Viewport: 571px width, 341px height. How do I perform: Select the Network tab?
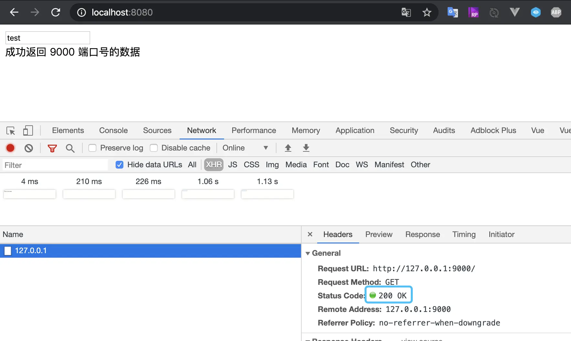[x=202, y=130]
